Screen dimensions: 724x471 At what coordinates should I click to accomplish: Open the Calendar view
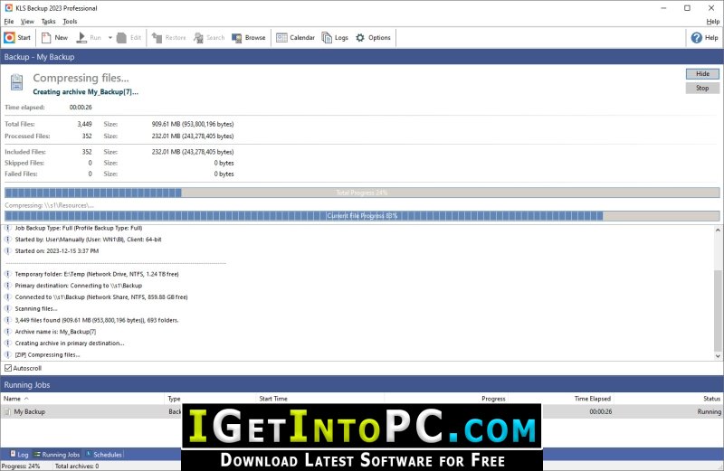tap(296, 38)
